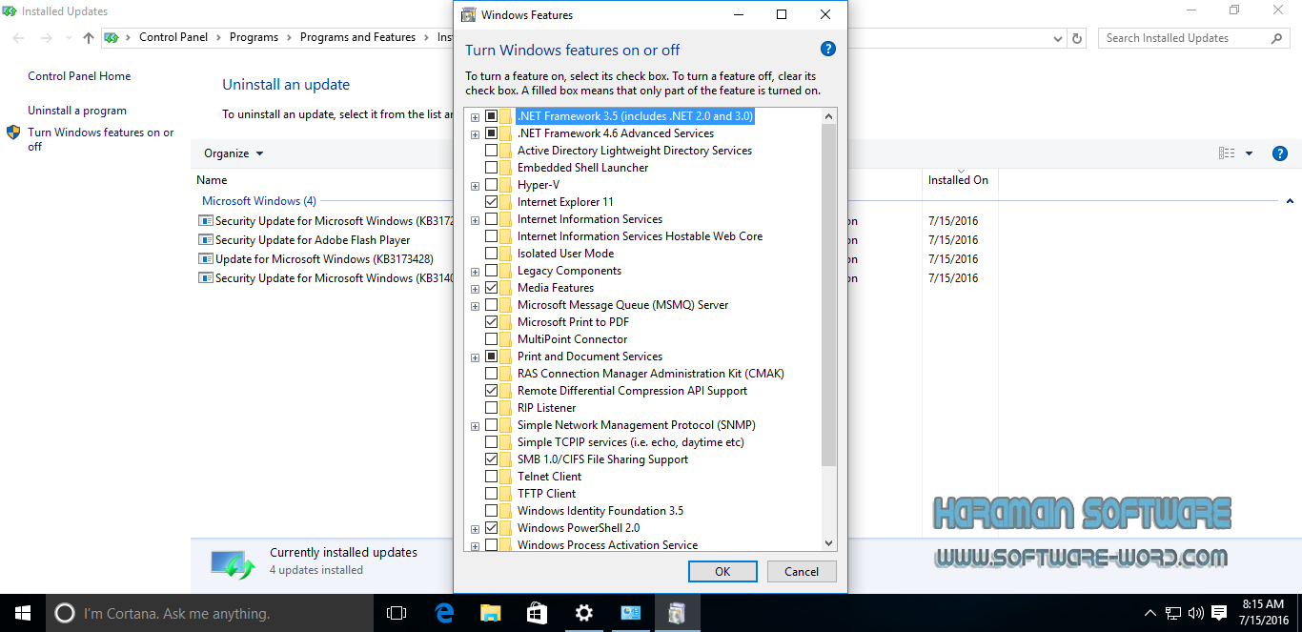Toggle .NET Framework 3.5 checkbox
The width and height of the screenshot is (1302, 632).
pos(492,116)
